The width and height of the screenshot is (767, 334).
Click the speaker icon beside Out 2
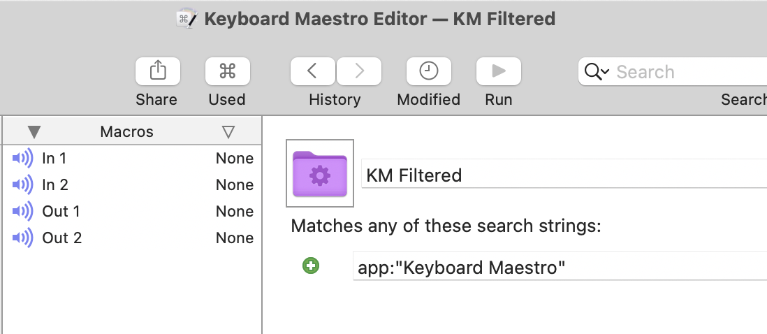click(22, 238)
